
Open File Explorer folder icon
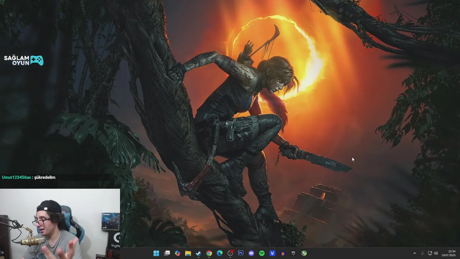(188, 253)
